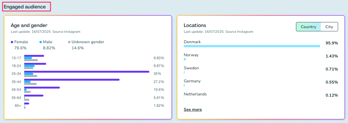Click the Denmark location bar
This screenshot has width=348, height=123.
coord(252,46)
